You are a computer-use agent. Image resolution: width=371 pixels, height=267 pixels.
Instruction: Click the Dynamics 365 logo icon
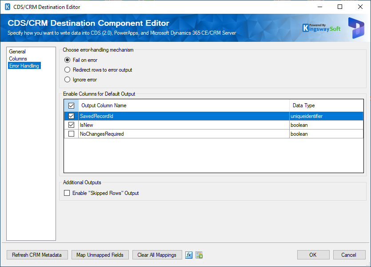click(x=356, y=28)
